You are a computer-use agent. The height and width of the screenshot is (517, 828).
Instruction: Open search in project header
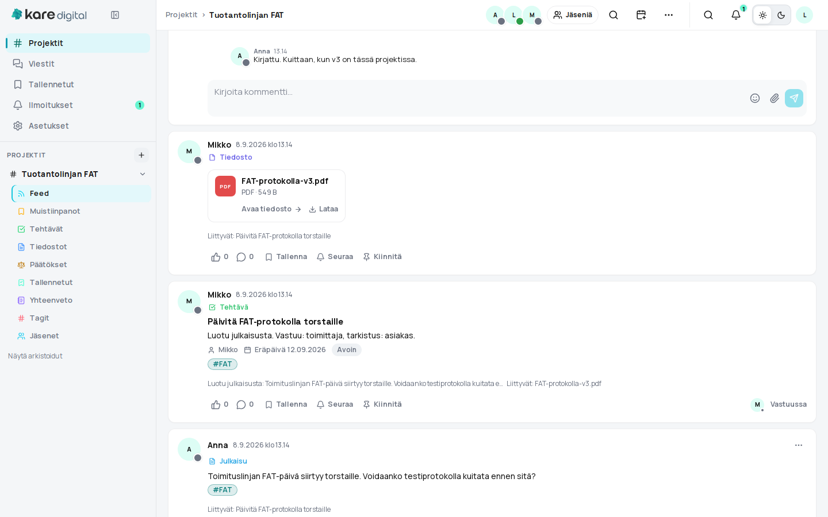pos(614,15)
